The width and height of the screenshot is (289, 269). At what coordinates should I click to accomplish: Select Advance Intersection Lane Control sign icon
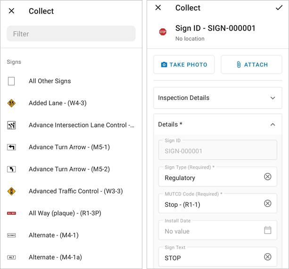11,125
